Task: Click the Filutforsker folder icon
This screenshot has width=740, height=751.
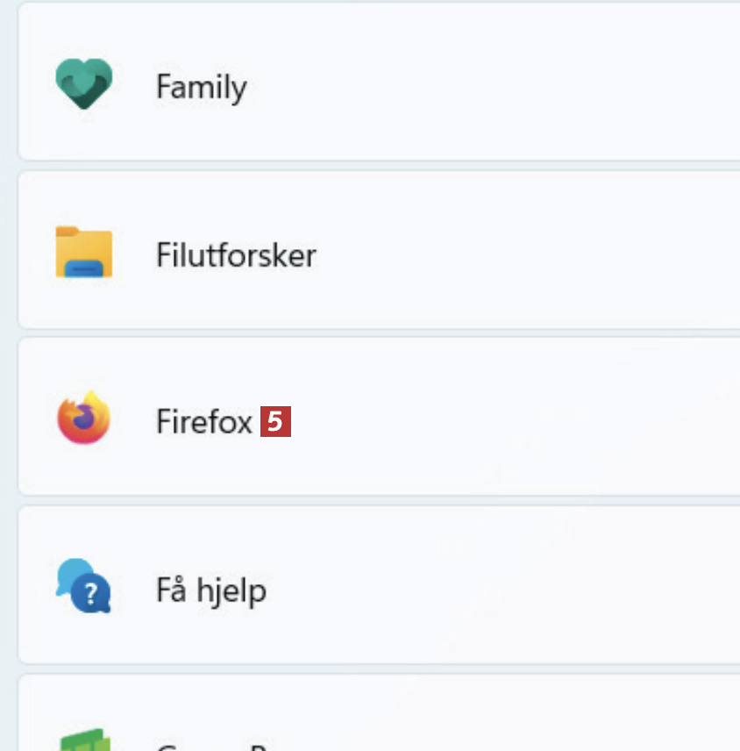Action: (x=83, y=253)
